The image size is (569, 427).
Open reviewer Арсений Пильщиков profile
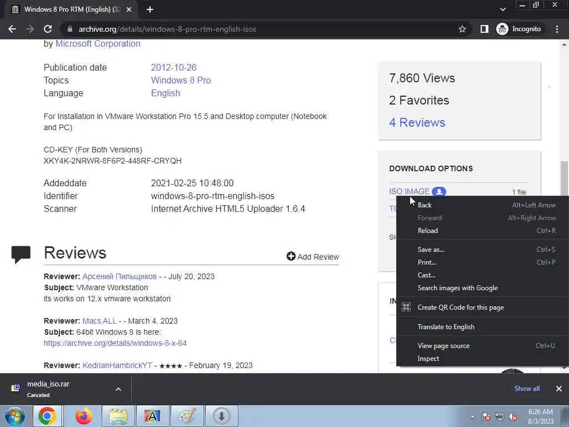click(119, 276)
